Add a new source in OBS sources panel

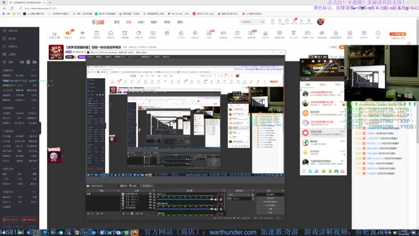coord(123,213)
